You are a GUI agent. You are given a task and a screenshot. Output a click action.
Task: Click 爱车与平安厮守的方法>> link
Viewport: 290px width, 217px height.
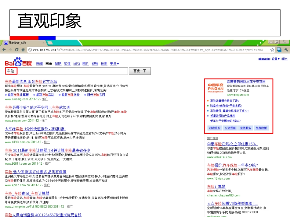point(226,121)
